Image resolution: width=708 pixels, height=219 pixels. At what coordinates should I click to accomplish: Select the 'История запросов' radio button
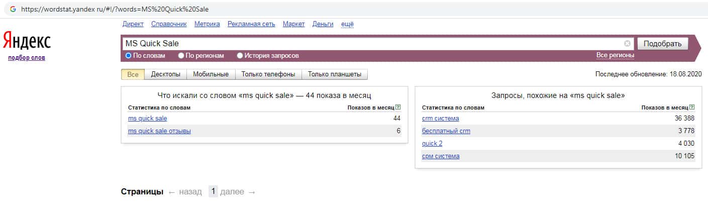(x=240, y=56)
